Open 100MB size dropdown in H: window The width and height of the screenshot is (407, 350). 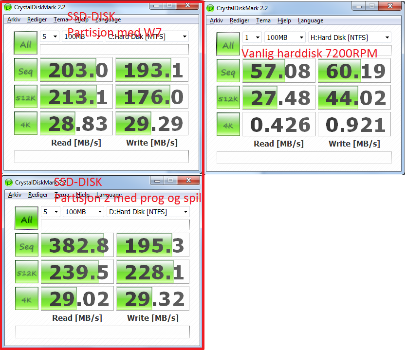pyautogui.click(x=285, y=37)
